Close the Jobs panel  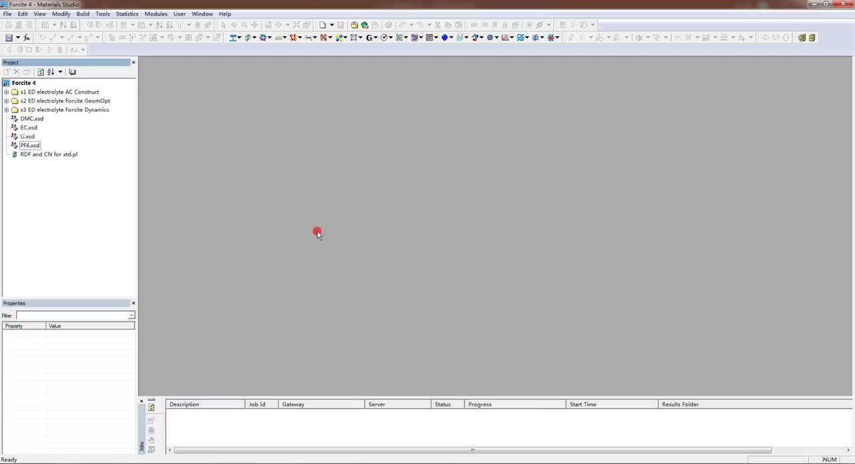pos(142,401)
